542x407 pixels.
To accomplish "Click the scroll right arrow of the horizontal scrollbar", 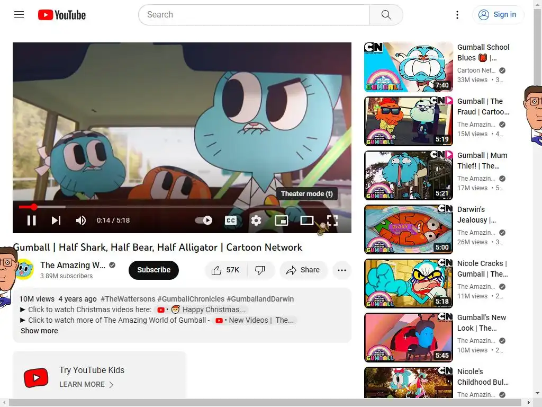I will [529, 403].
